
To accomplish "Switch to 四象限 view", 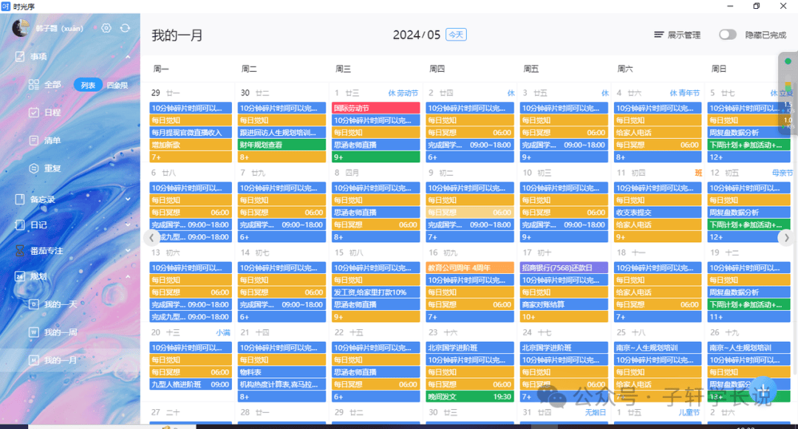I will point(117,86).
